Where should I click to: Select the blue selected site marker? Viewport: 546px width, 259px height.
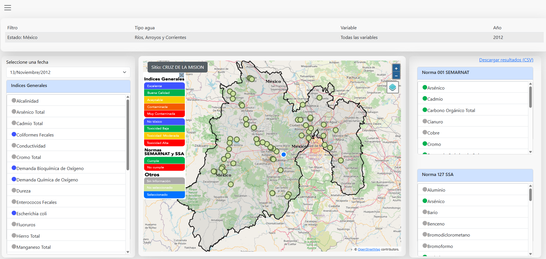[x=284, y=154]
